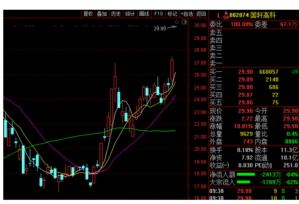Click the tall candlestick at 27.00

172,70
